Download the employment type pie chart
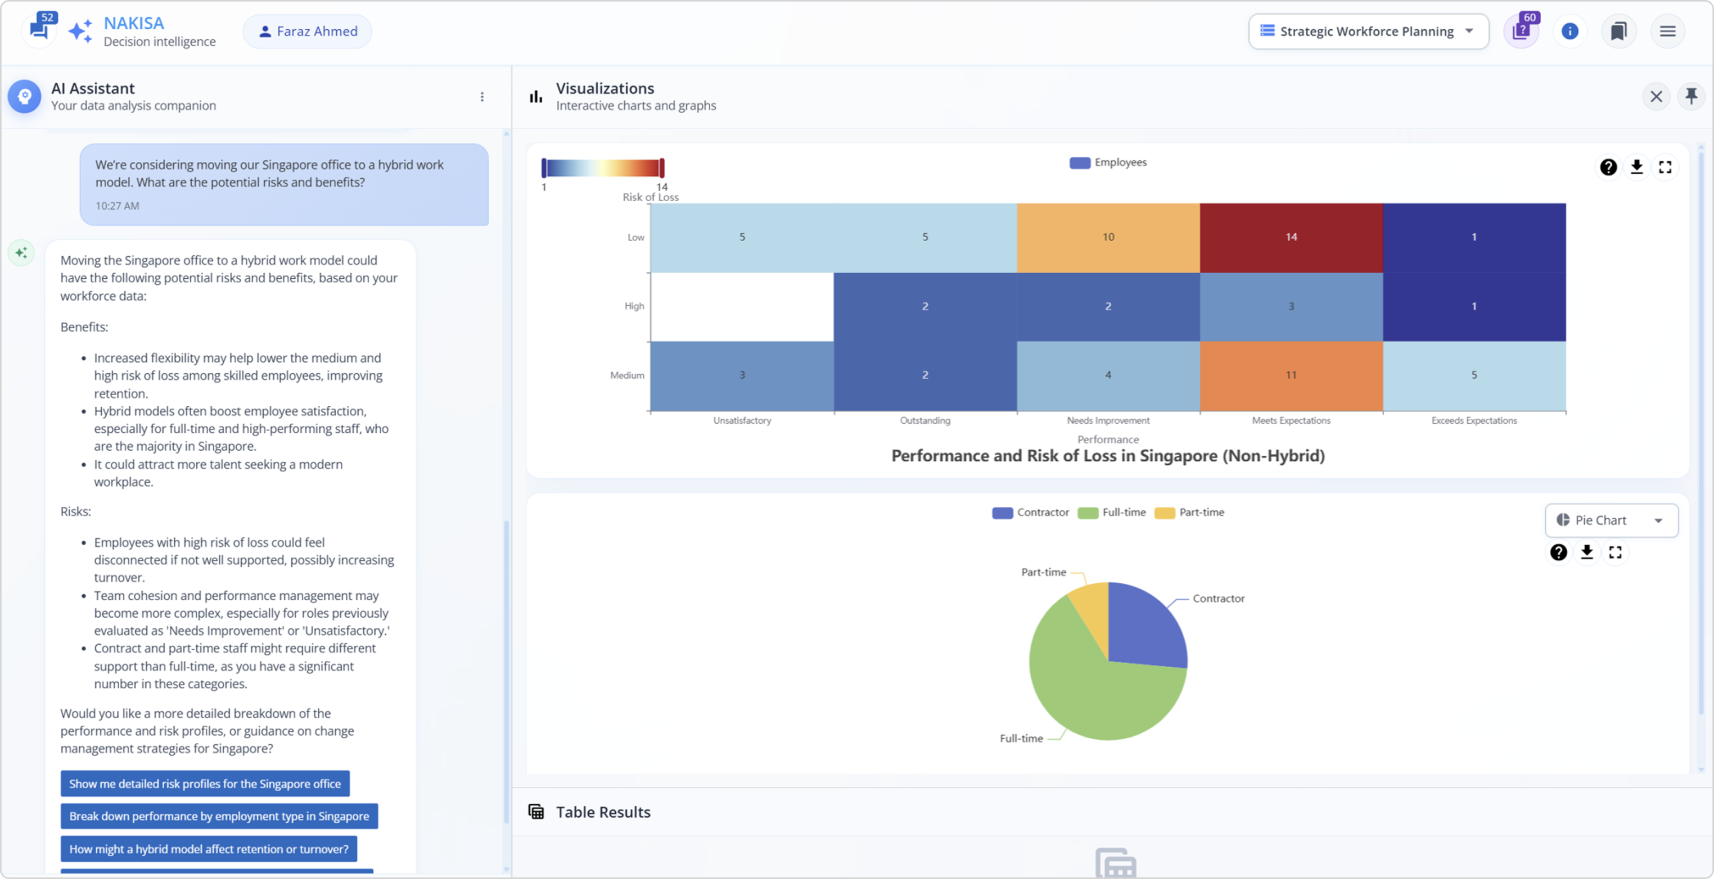This screenshot has height=879, width=1714. click(1587, 552)
